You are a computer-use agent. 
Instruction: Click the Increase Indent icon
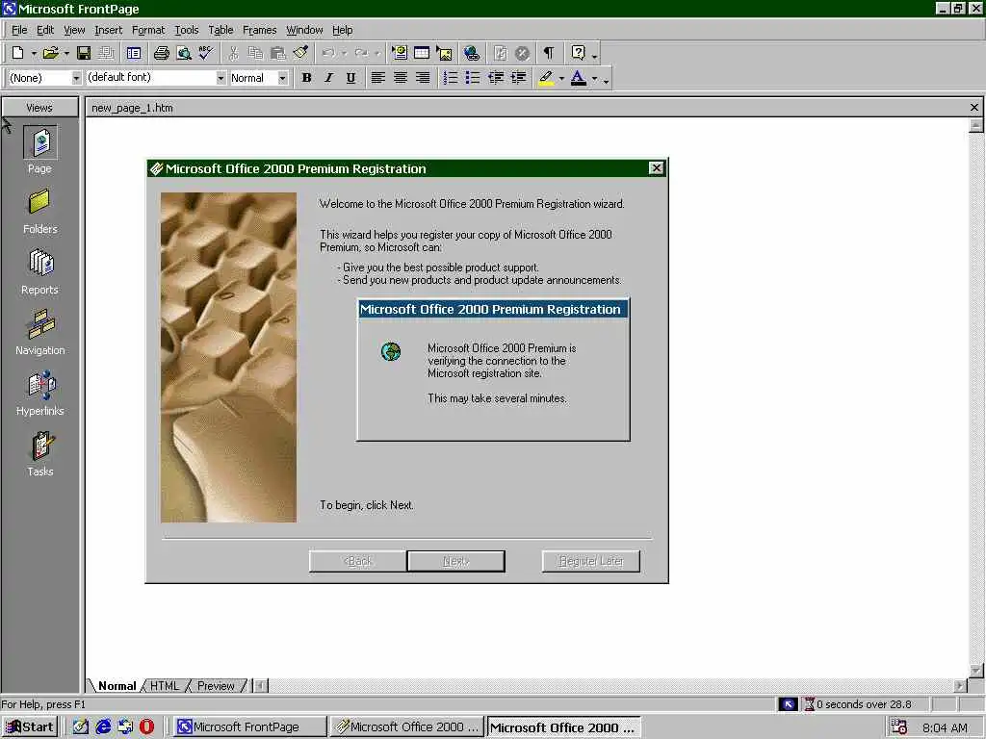[x=518, y=78]
